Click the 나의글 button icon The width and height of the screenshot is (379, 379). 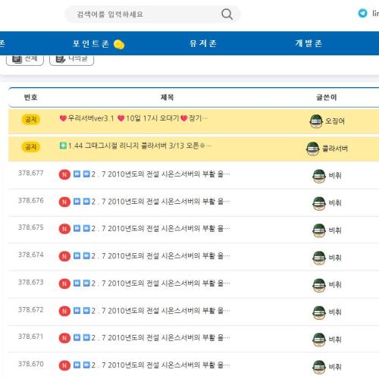tap(61, 59)
